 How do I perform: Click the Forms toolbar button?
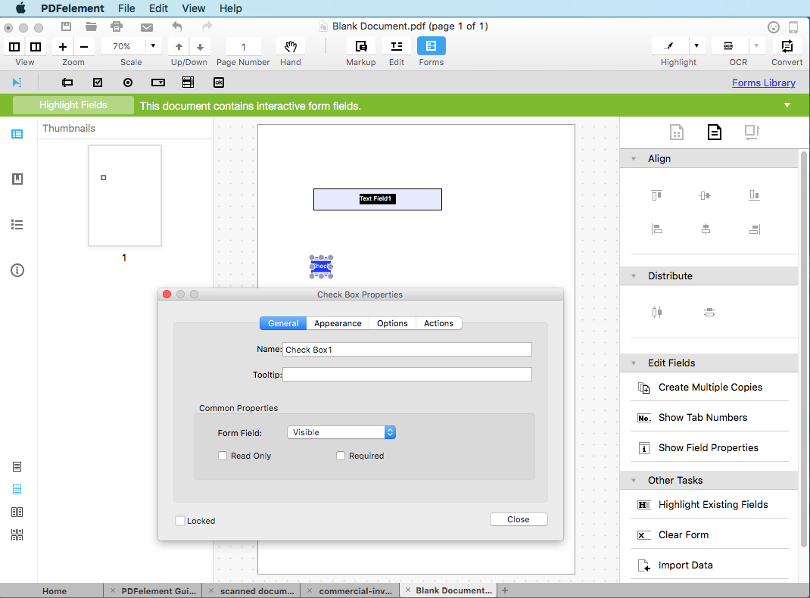431,46
